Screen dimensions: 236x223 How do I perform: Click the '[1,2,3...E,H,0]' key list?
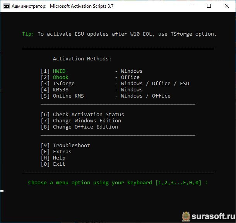(x=178, y=183)
